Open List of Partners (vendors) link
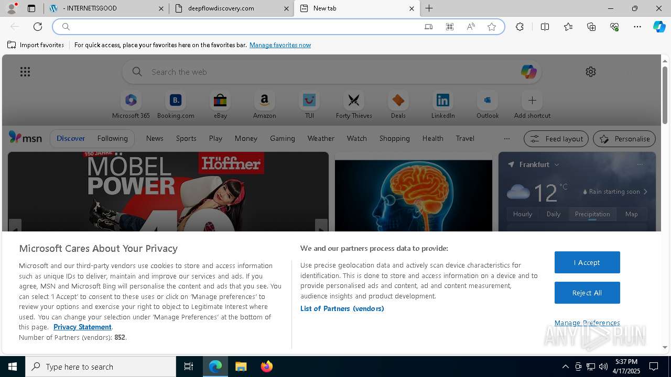 [x=342, y=308]
